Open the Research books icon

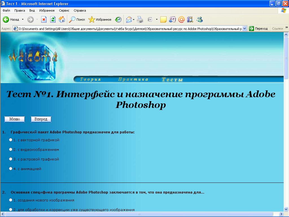(190, 19)
